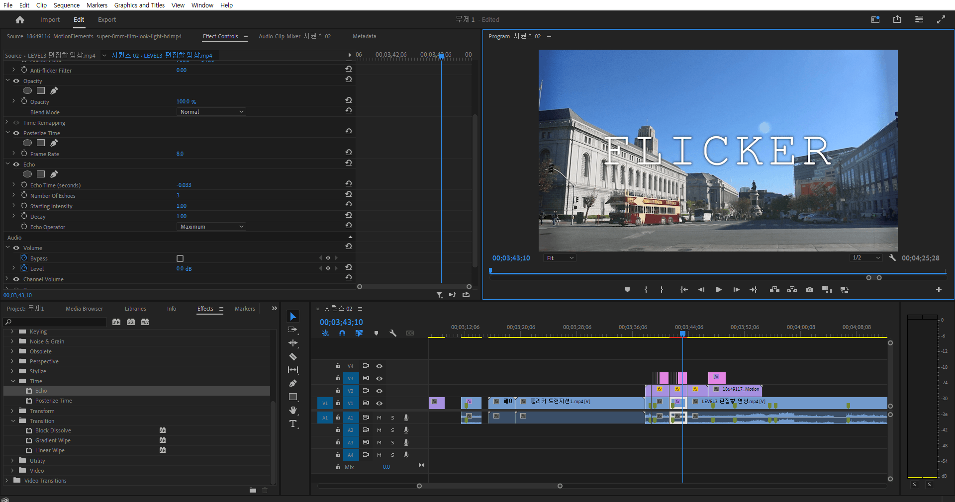Open the Blend Mode dropdown

tap(211, 112)
